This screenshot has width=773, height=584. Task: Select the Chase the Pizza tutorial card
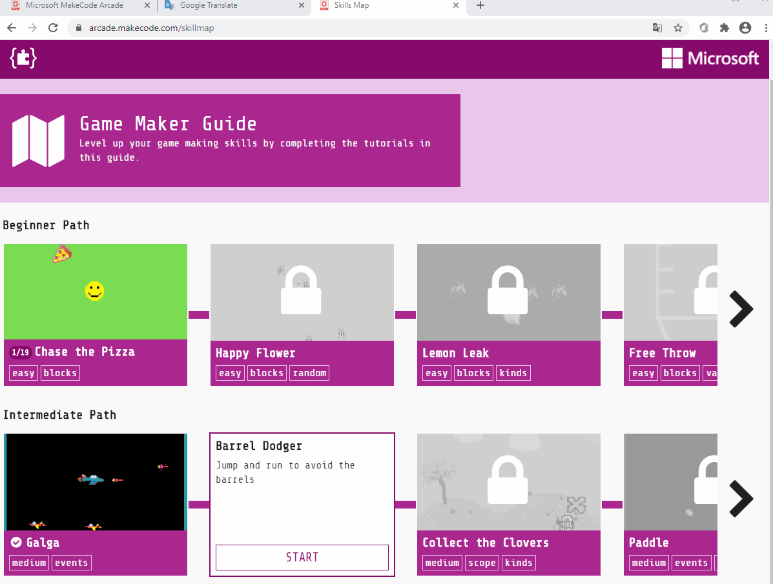pyautogui.click(x=96, y=292)
